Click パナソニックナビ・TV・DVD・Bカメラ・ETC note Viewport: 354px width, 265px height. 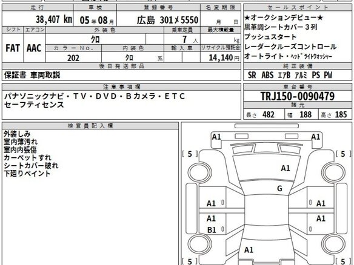click(x=95, y=96)
